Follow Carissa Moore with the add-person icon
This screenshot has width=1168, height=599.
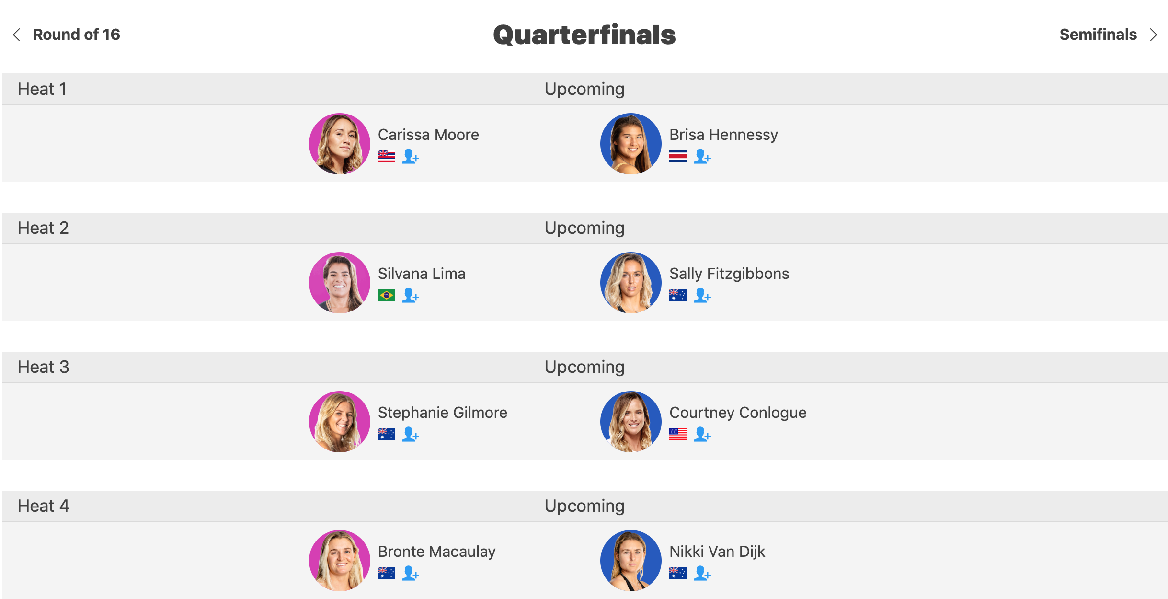[411, 156]
